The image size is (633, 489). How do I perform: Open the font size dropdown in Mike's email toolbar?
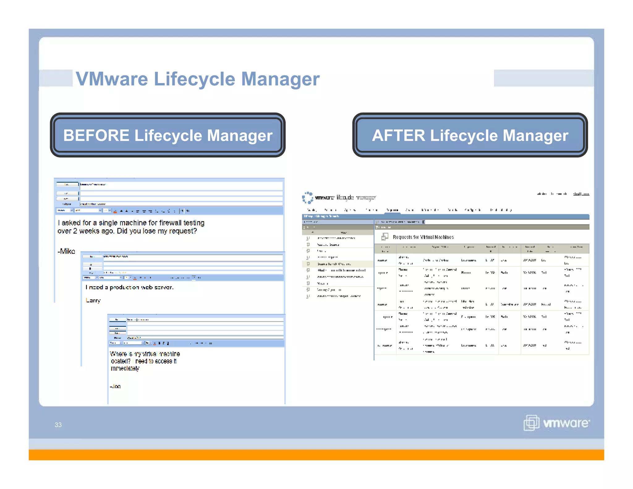107,210
